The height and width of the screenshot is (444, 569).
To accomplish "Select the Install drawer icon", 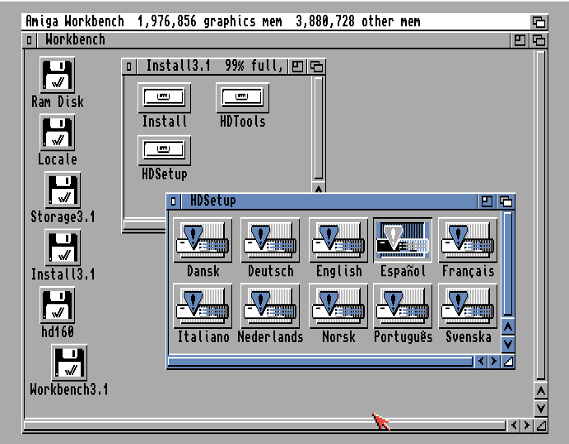I will 165,99.
